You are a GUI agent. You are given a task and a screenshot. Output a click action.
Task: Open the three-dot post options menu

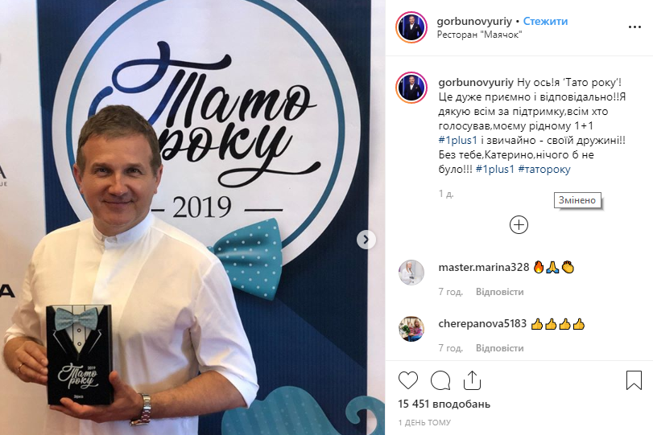(634, 27)
